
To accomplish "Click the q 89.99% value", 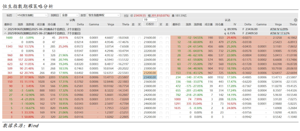I will coord(231,29).
